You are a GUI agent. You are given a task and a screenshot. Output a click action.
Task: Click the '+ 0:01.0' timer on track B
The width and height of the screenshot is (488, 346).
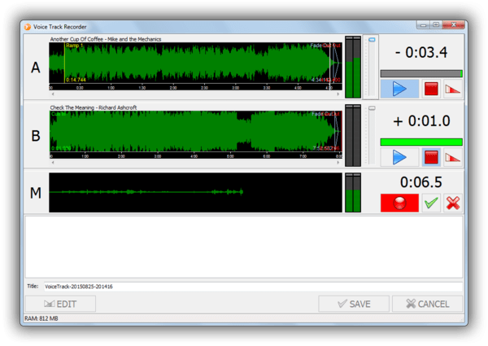click(x=421, y=120)
